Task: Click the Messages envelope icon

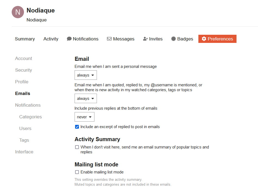Action: 109,39
